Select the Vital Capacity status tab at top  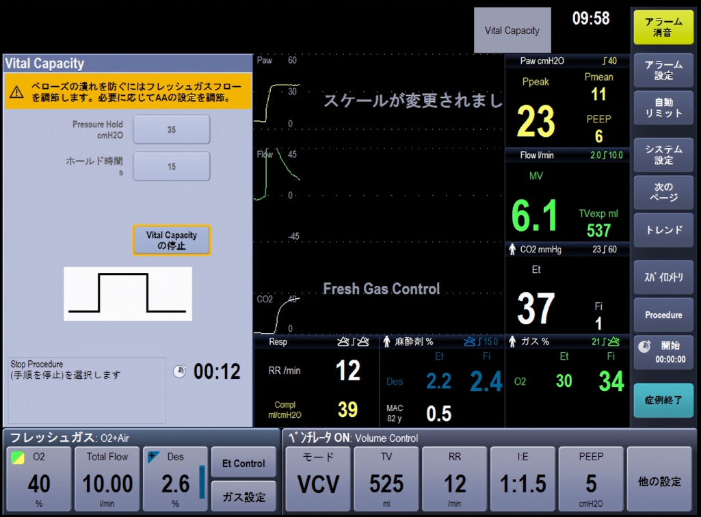(512, 30)
